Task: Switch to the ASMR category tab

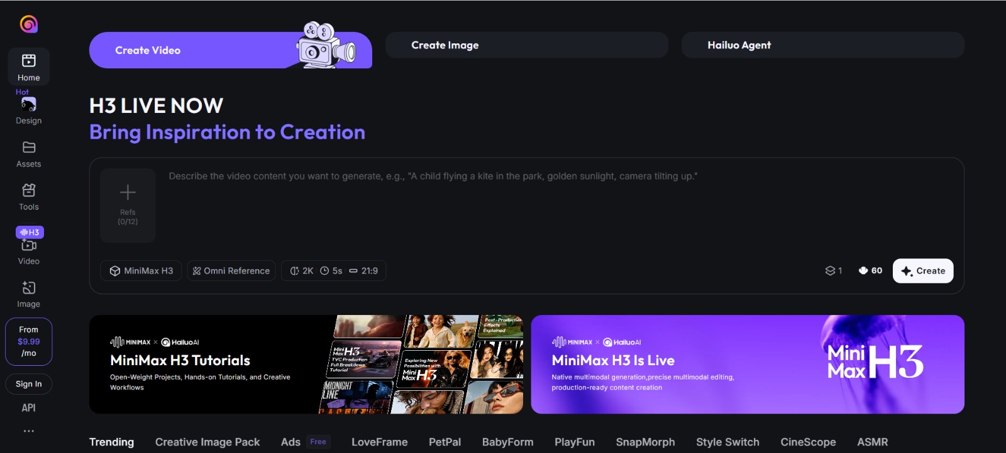Action: (873, 442)
